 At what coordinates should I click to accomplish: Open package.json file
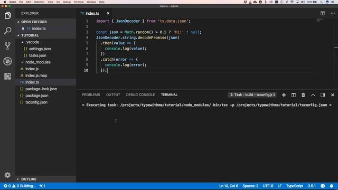(x=37, y=96)
